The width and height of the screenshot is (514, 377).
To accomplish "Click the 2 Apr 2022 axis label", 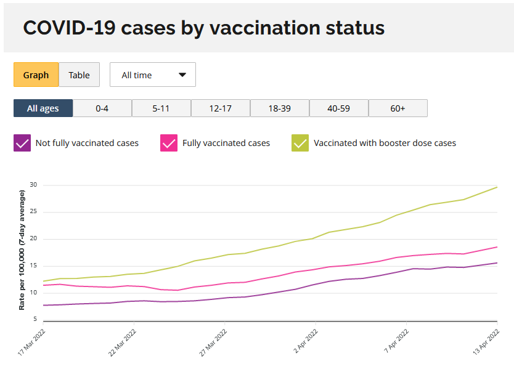I will tap(306, 341).
